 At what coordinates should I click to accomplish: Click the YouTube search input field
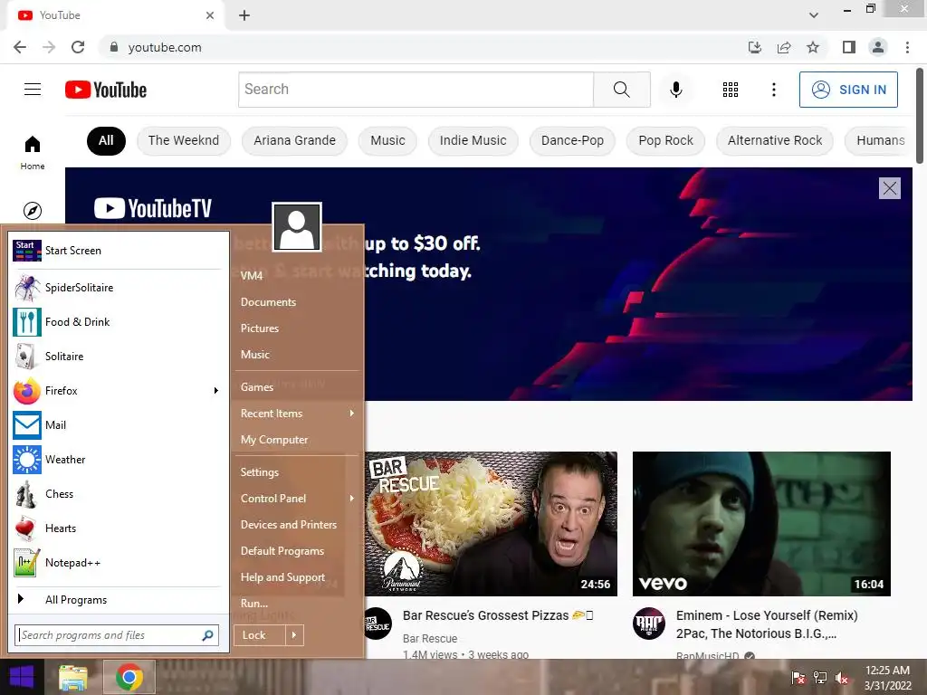[x=416, y=90]
